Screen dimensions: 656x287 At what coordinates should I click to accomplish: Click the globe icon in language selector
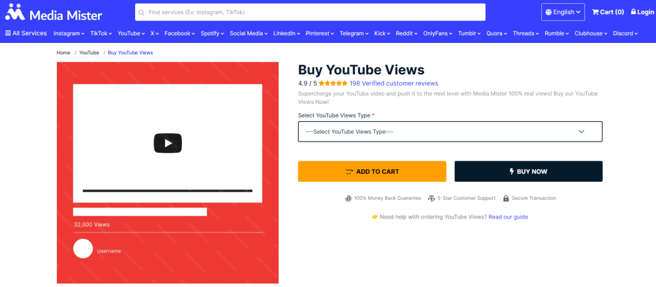click(548, 12)
